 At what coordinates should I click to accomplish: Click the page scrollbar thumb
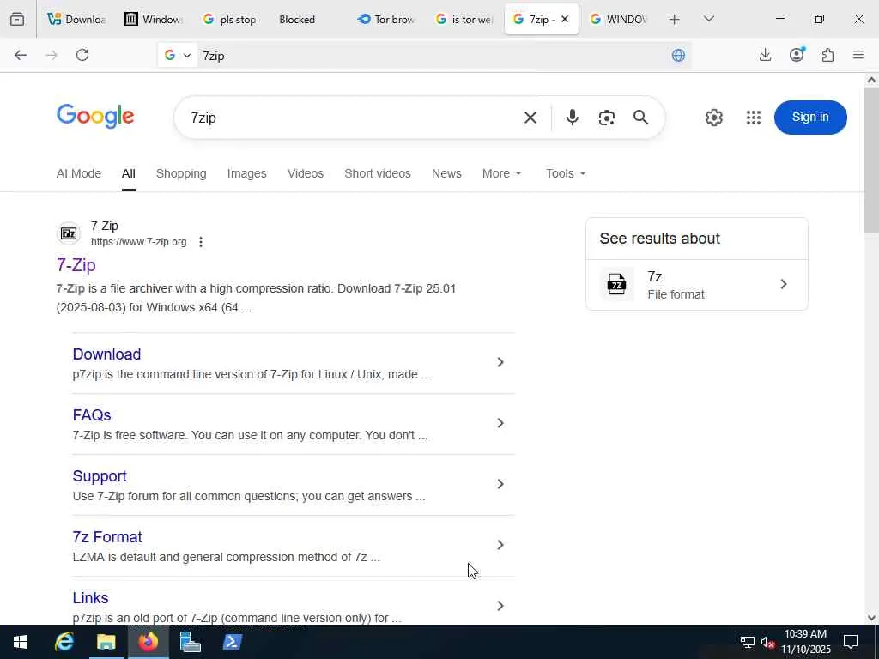[x=871, y=160]
